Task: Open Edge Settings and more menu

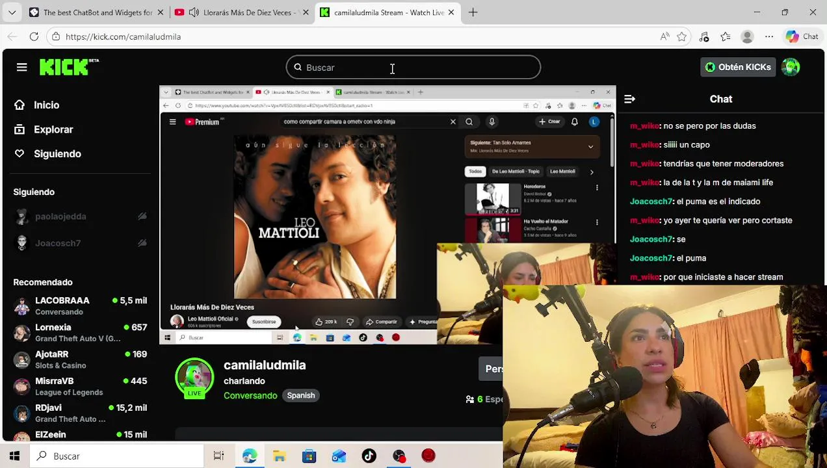Action: 769,37
